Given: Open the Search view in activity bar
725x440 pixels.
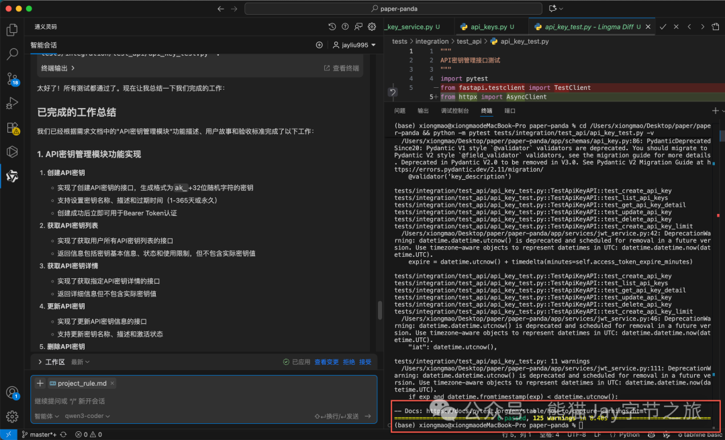Looking at the screenshot, I should (12, 54).
